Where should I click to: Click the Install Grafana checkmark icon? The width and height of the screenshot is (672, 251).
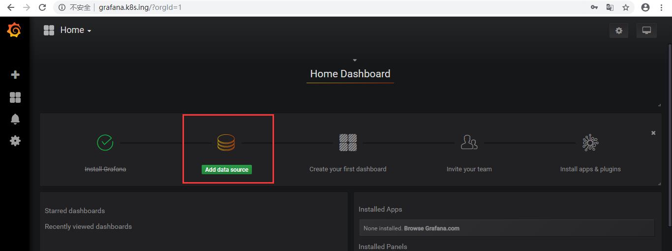coord(105,143)
